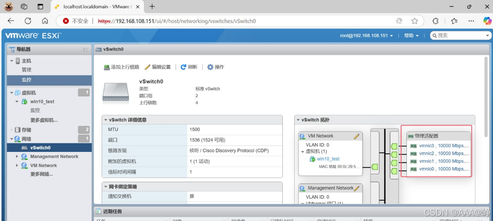The width and height of the screenshot is (493, 221).
Task: Add page to favorites star icon
Action: pos(415,21)
